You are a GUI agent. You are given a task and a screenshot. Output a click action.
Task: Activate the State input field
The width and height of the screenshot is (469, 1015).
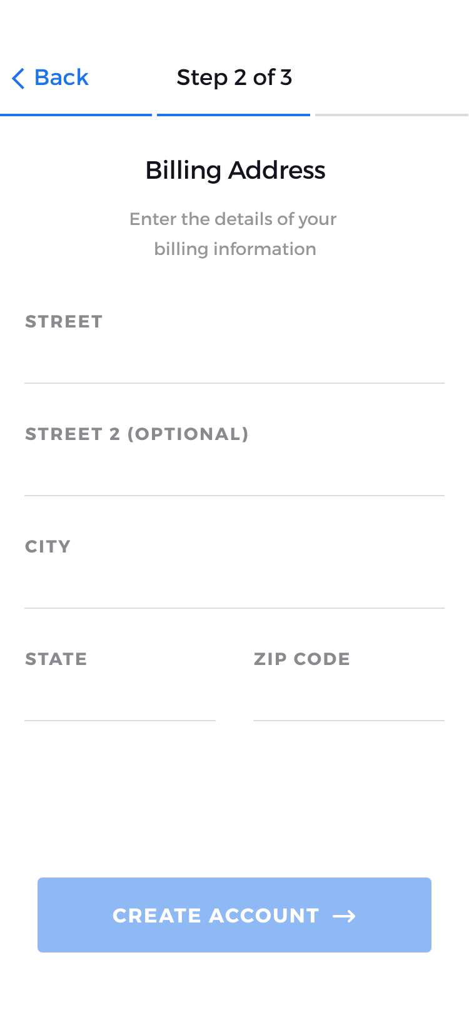[120, 697]
